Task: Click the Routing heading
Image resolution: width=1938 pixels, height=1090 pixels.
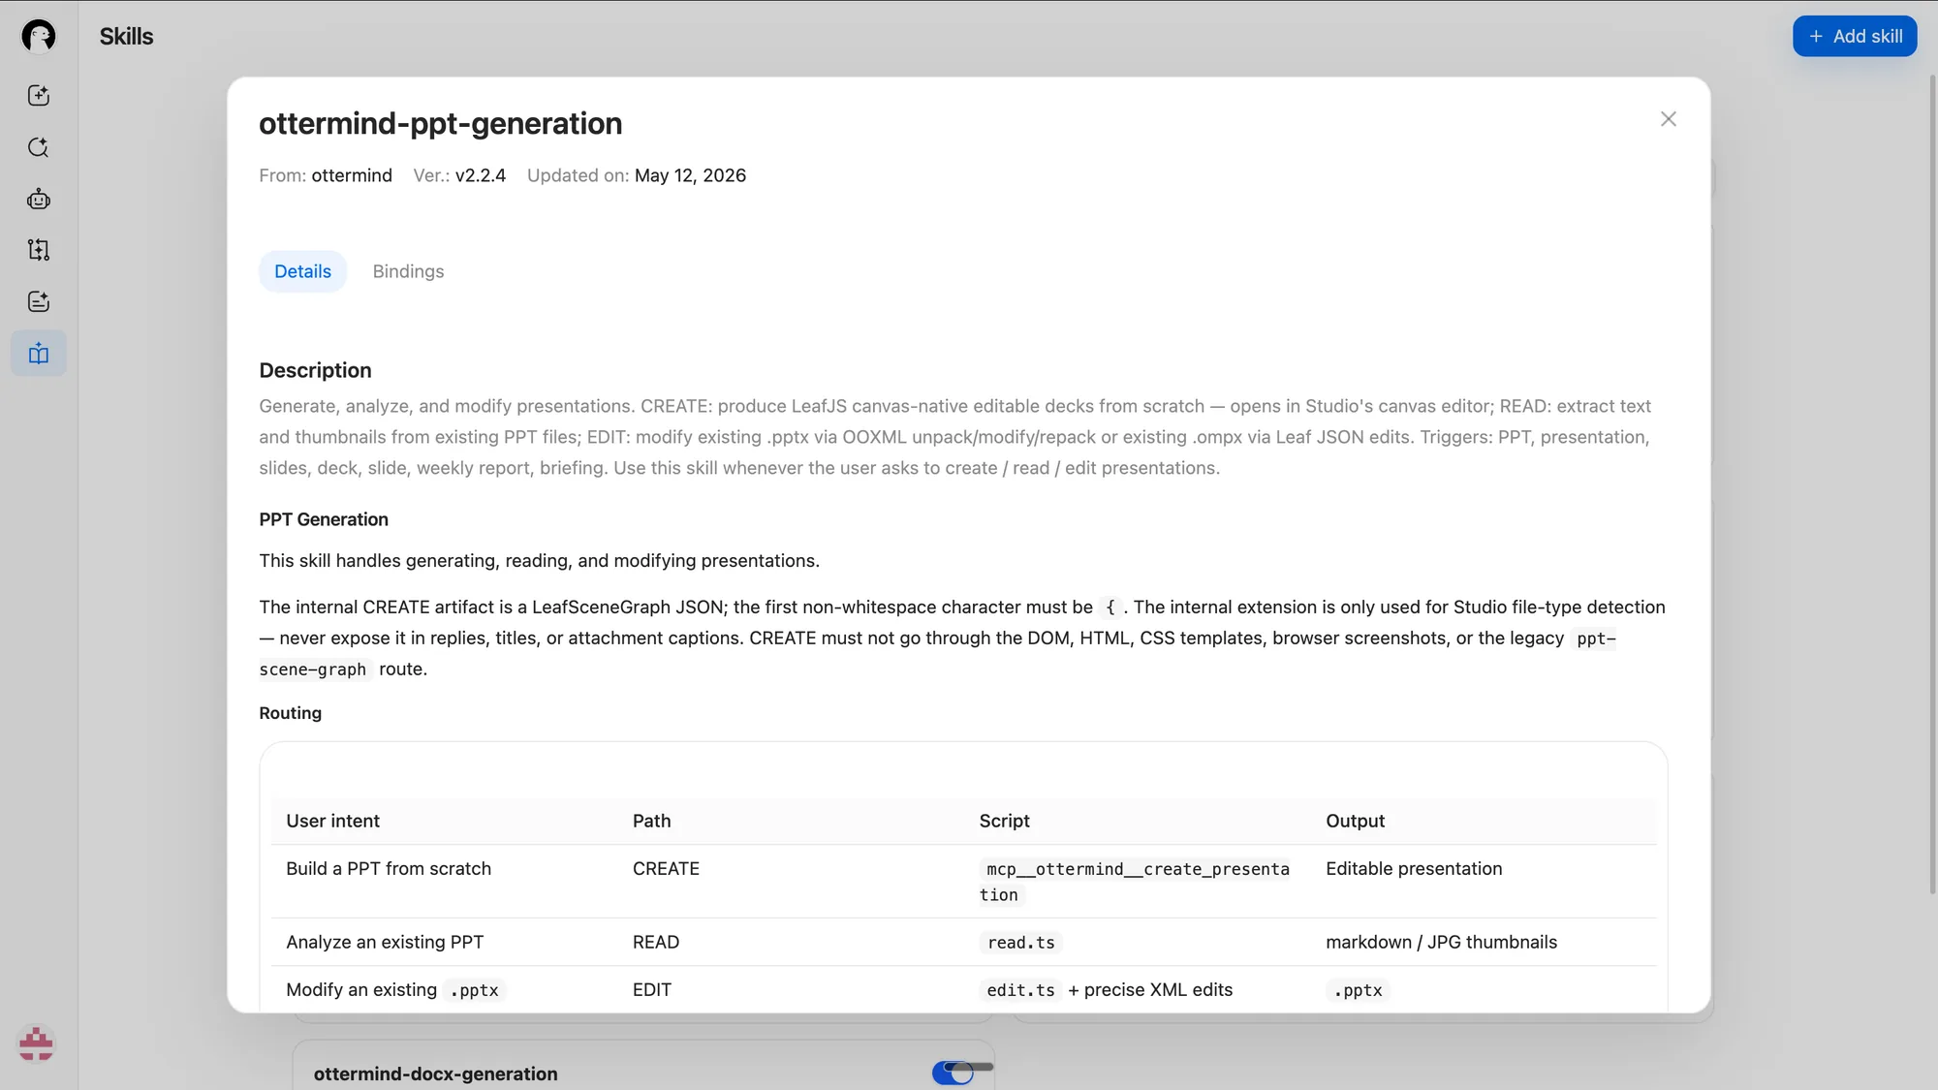Action: pos(290,713)
